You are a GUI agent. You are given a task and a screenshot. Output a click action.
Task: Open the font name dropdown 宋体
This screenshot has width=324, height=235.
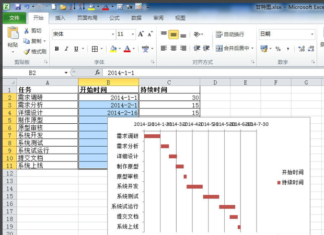point(113,34)
